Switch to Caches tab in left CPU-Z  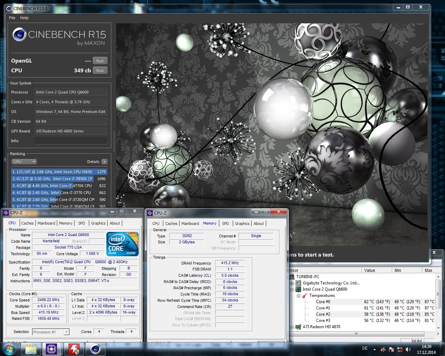pos(27,223)
